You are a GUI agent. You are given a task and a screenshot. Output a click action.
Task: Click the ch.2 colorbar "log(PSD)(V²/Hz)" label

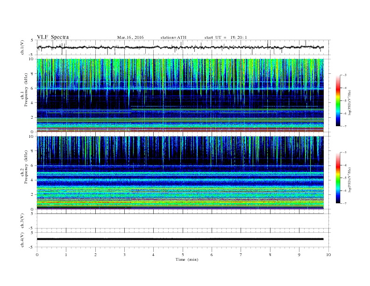pos(349,180)
